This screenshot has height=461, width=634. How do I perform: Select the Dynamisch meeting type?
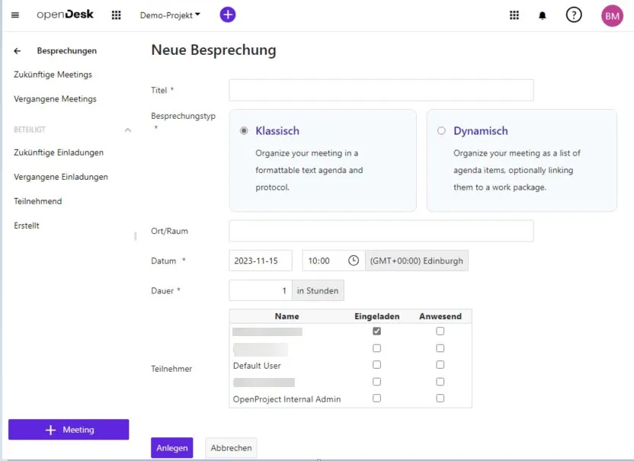coord(441,131)
